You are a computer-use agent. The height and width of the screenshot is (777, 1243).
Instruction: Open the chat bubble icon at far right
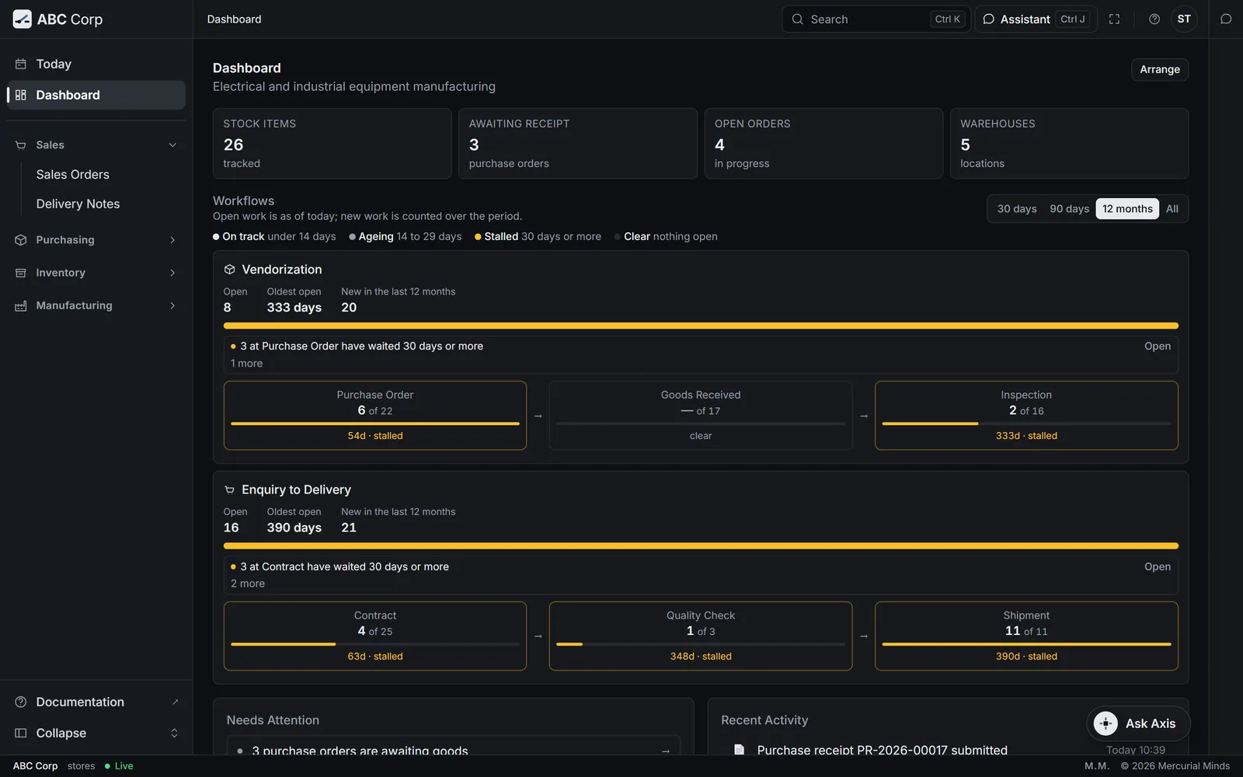click(x=1226, y=19)
